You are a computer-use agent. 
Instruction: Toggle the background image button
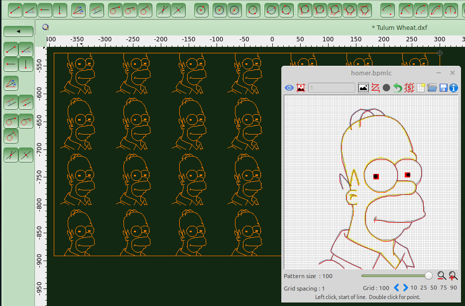click(363, 88)
